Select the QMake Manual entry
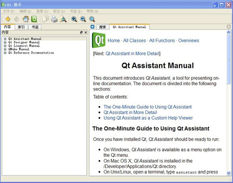 pos(19,49)
